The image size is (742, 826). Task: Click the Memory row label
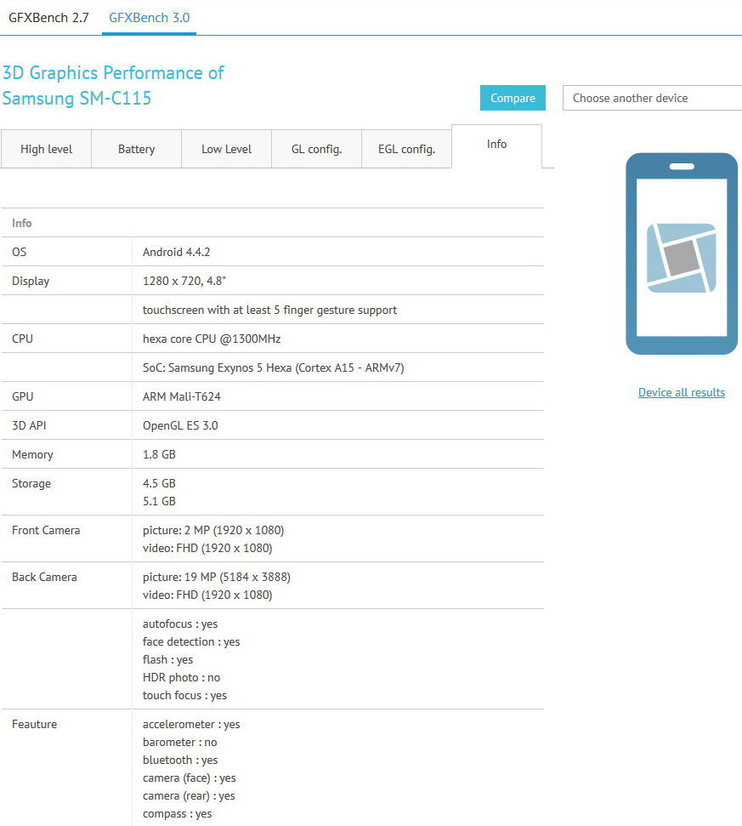[32, 454]
